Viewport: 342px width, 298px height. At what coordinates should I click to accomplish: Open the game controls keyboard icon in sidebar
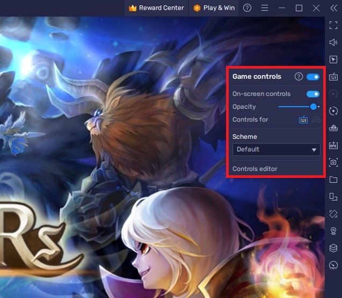point(333,77)
